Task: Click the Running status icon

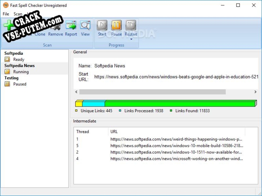Action: tap(7, 72)
